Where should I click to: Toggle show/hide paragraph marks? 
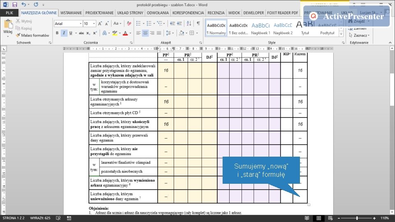tap(198, 24)
